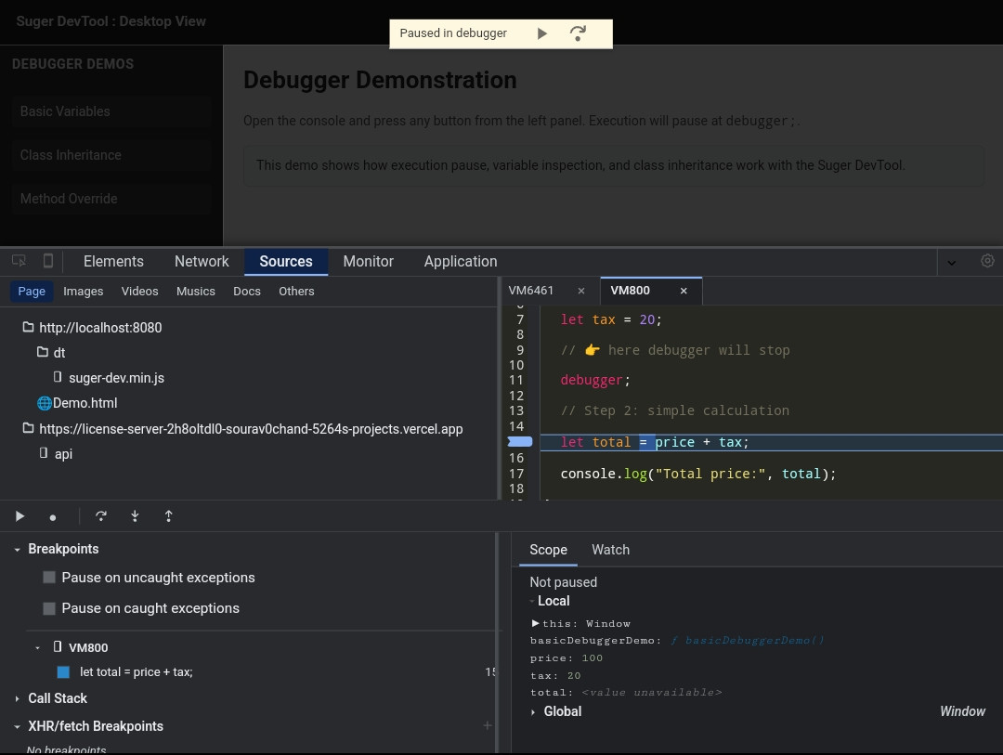Close the VM800 editor tab
Screen dimensions: 1003x755
684,291
